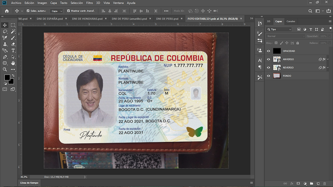Open the Filtro menu
The height and width of the screenshot is (187, 333).
click(89, 3)
